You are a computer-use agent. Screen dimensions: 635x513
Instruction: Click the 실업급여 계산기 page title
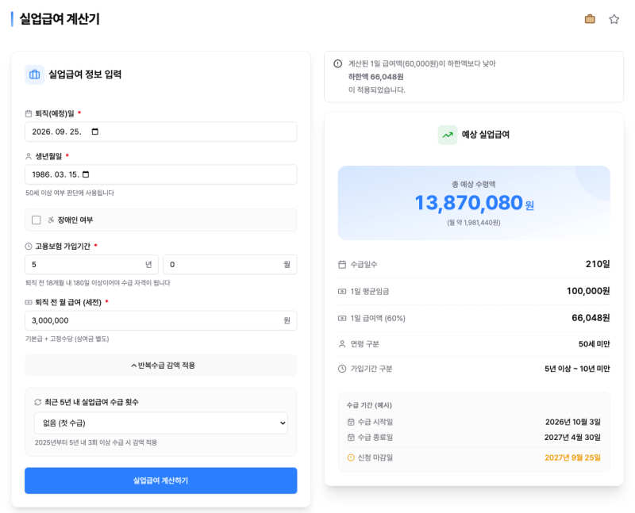pos(60,19)
